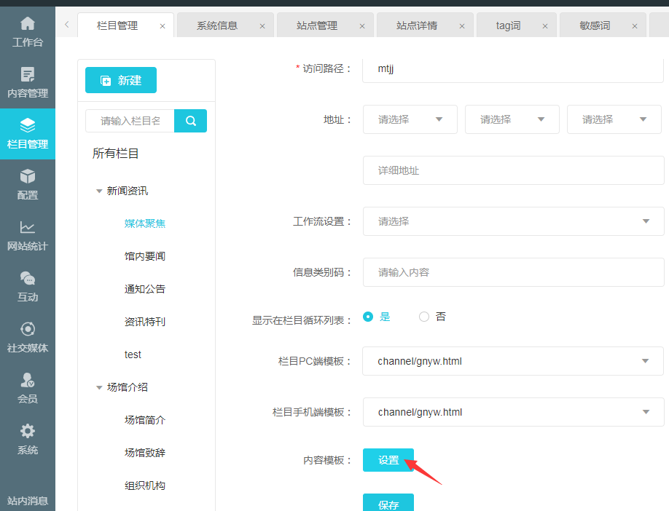Image resolution: width=669 pixels, height=511 pixels.
Task: Open the 会员 user icon
Action: [x=28, y=381]
